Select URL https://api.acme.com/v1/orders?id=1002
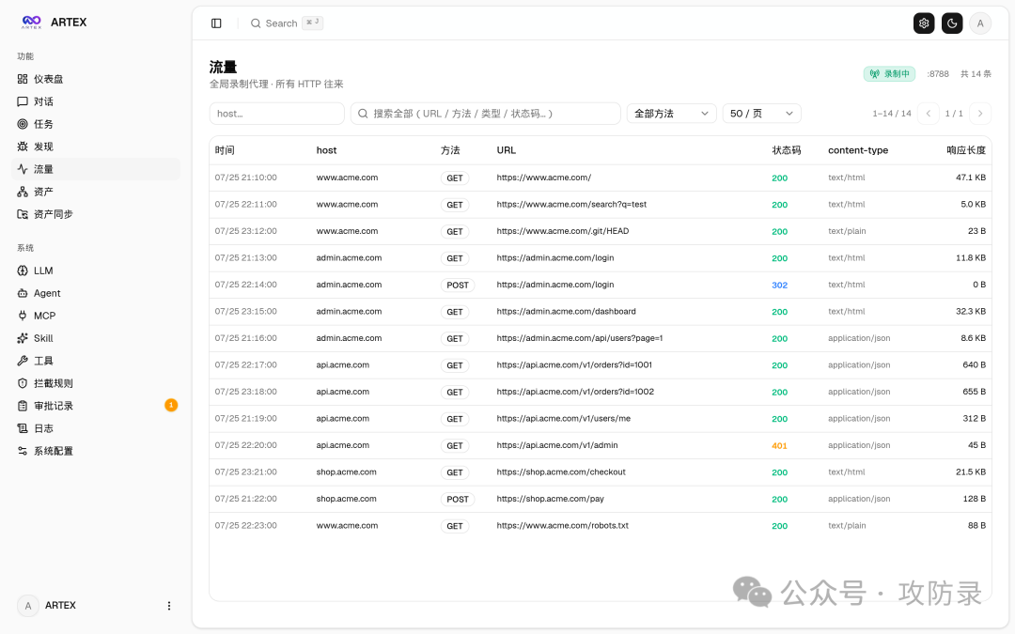 click(575, 392)
